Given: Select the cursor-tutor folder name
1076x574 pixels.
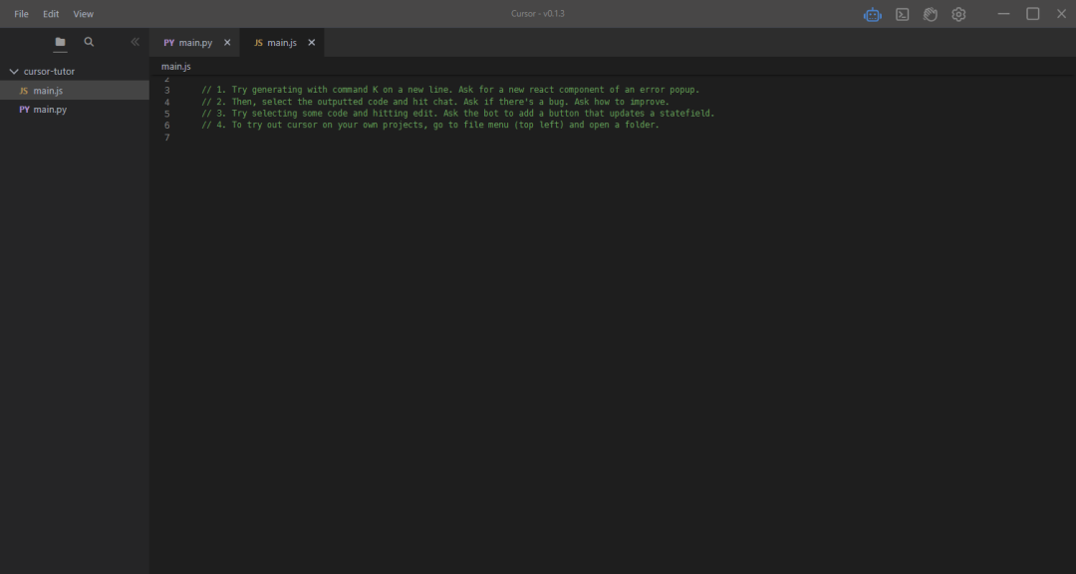Looking at the screenshot, I should point(50,72).
